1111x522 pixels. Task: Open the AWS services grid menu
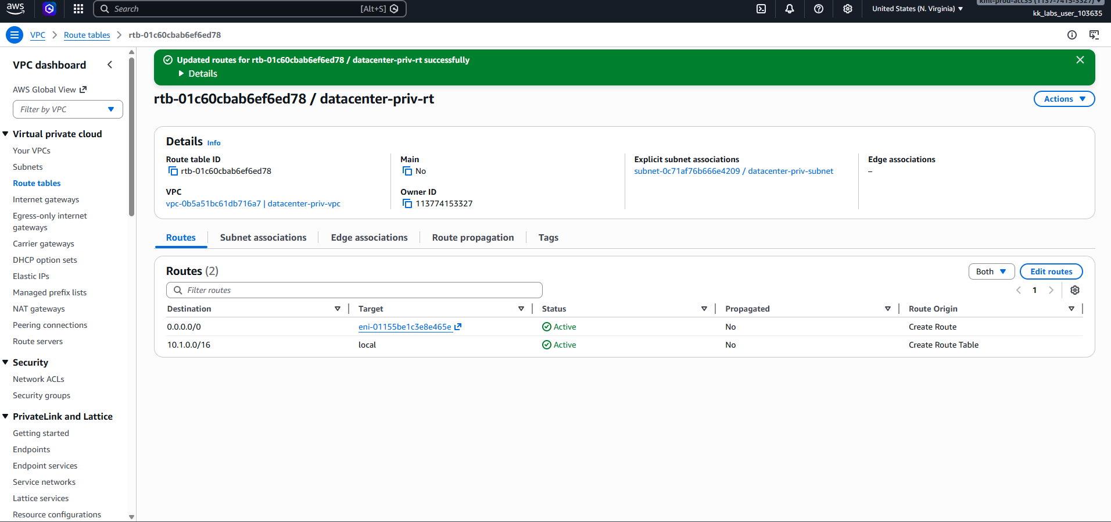coord(78,9)
